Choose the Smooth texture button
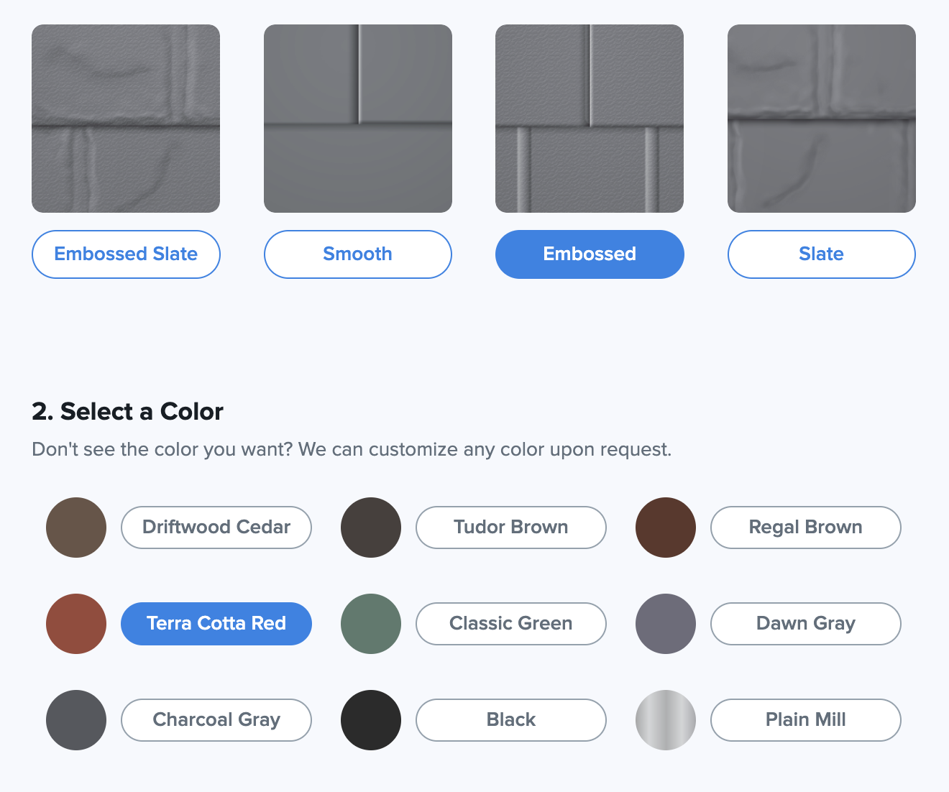 pyautogui.click(x=357, y=254)
